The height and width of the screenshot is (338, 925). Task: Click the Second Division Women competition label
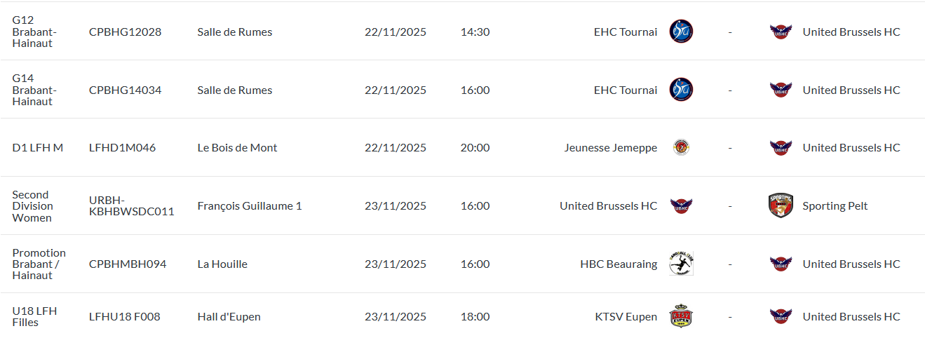click(x=32, y=205)
